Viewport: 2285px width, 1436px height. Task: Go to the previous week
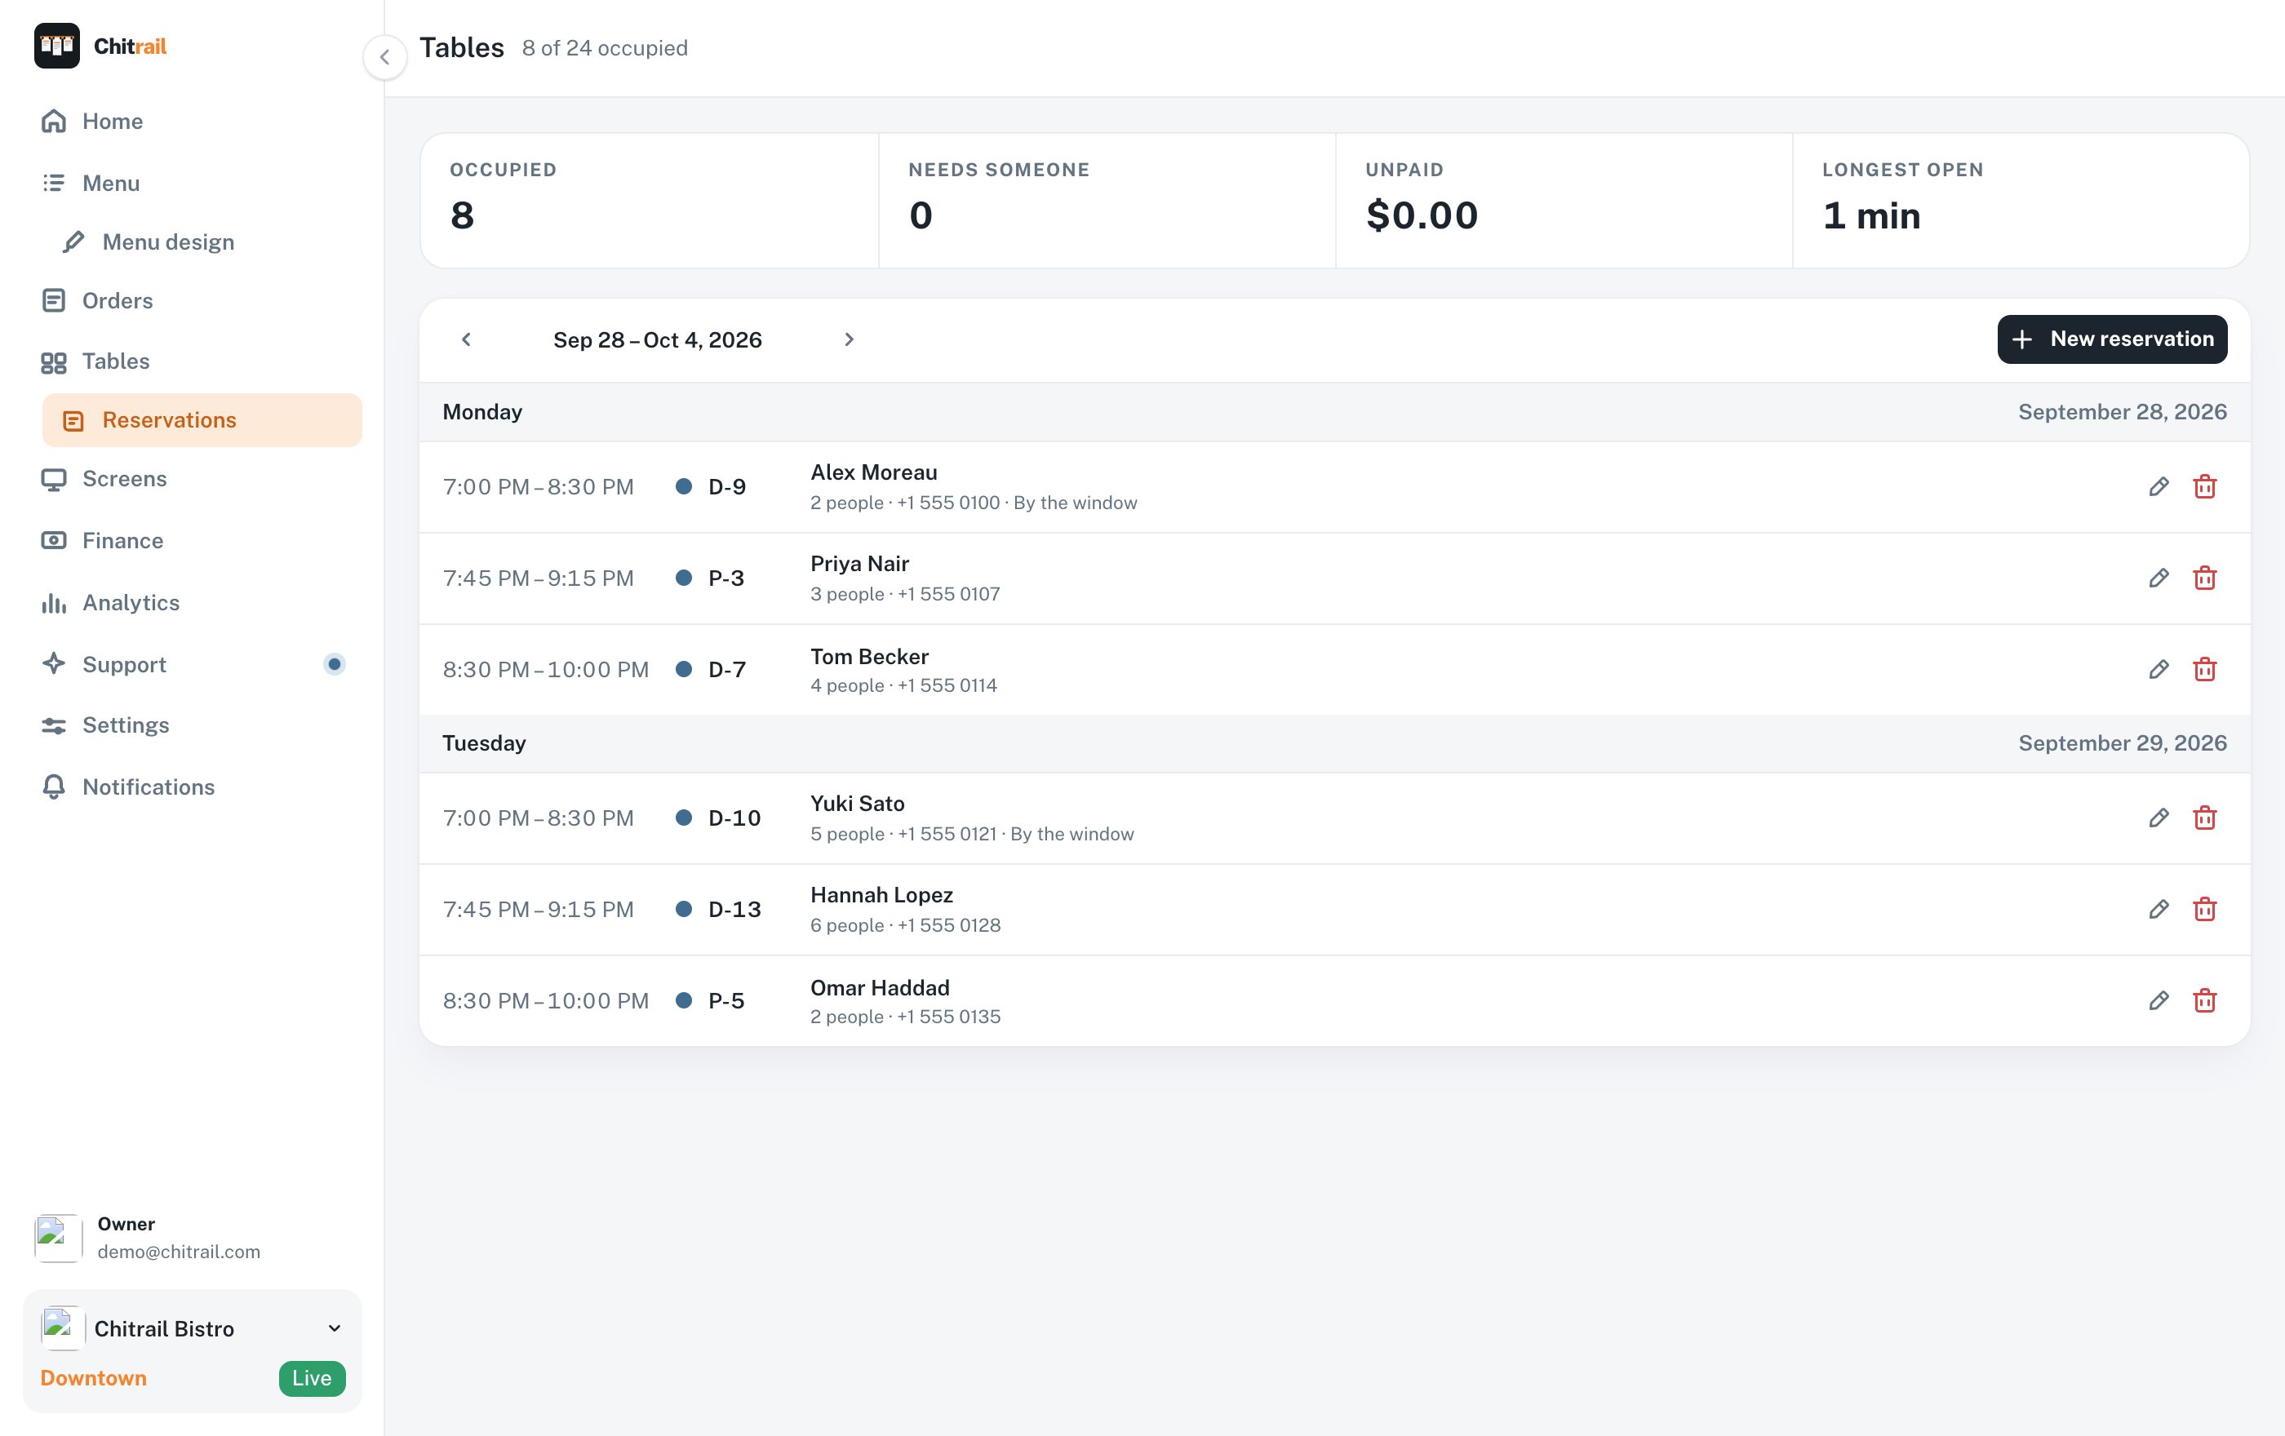coord(466,339)
